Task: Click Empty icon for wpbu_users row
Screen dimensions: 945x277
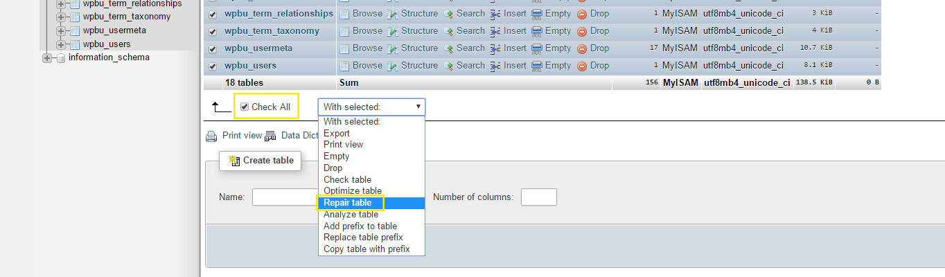Action: (x=537, y=66)
